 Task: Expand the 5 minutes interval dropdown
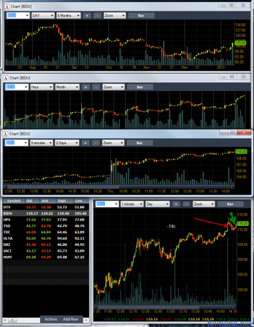41,143
